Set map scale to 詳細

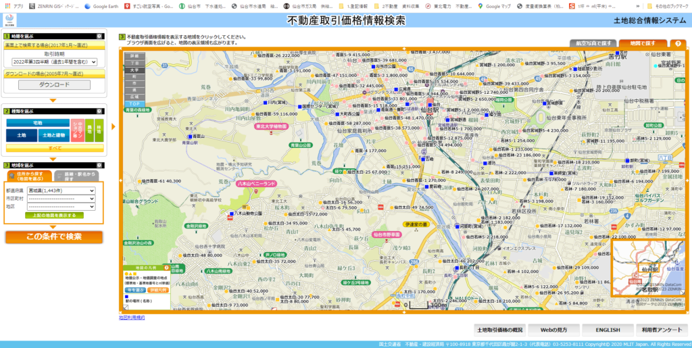pos(134,56)
